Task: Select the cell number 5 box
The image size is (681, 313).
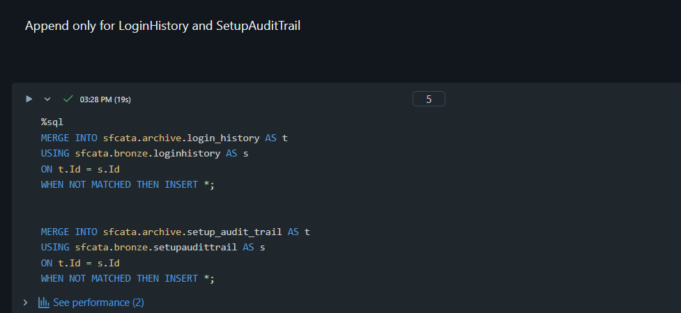Action: point(429,99)
